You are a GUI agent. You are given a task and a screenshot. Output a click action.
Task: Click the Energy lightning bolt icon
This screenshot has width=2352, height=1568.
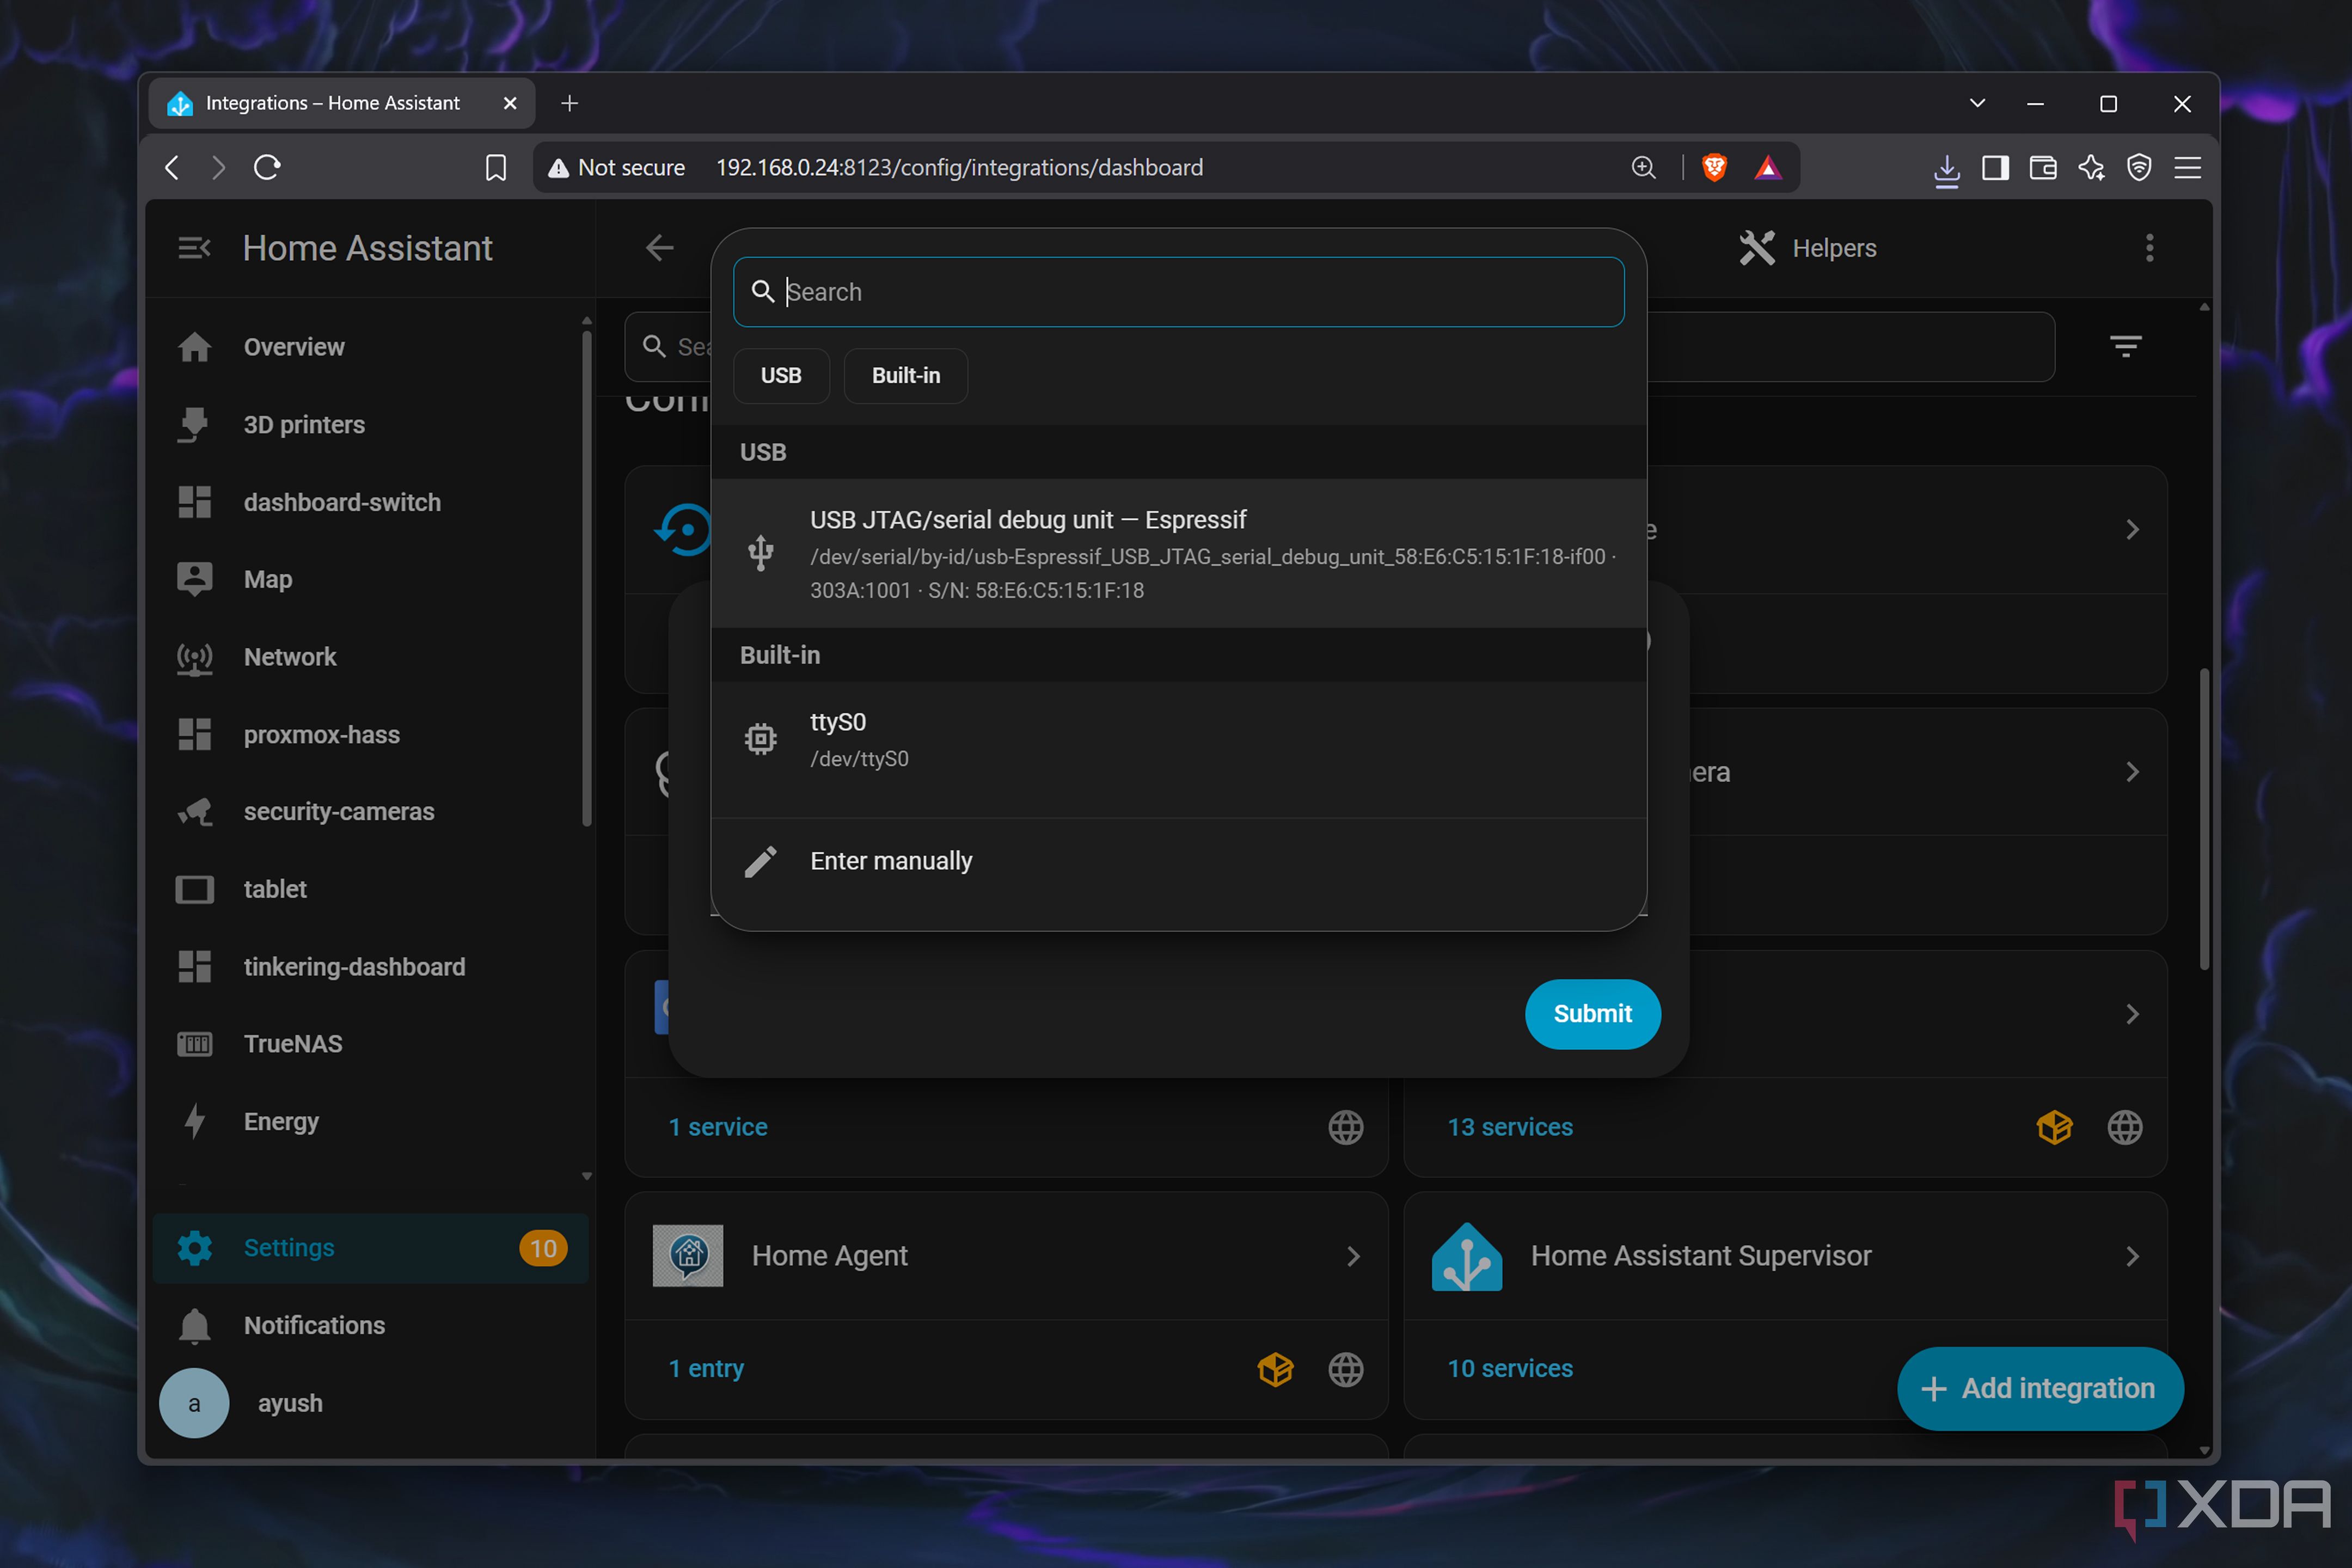coord(194,1122)
